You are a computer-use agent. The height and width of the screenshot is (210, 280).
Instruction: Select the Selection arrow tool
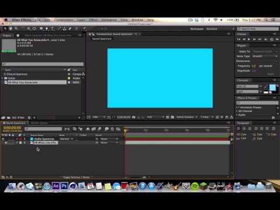(x=5, y=29)
